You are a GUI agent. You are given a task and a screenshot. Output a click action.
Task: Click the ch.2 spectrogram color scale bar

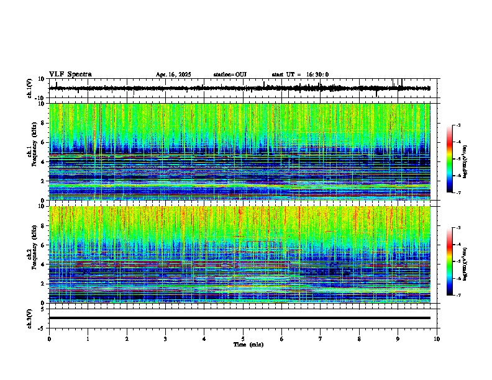450,261
